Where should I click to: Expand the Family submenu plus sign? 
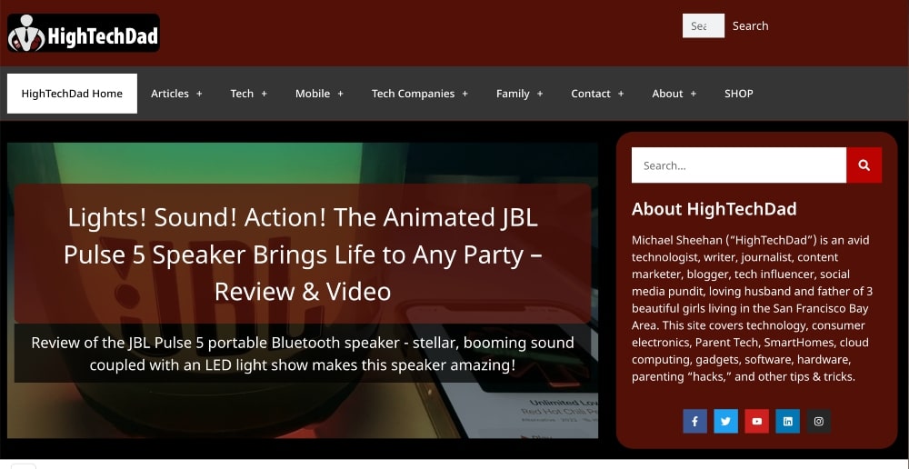click(x=540, y=94)
